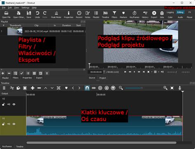Toggle timeline snapping with the magnet
Viewport: 195px width, 149px height.
(x=87, y=88)
